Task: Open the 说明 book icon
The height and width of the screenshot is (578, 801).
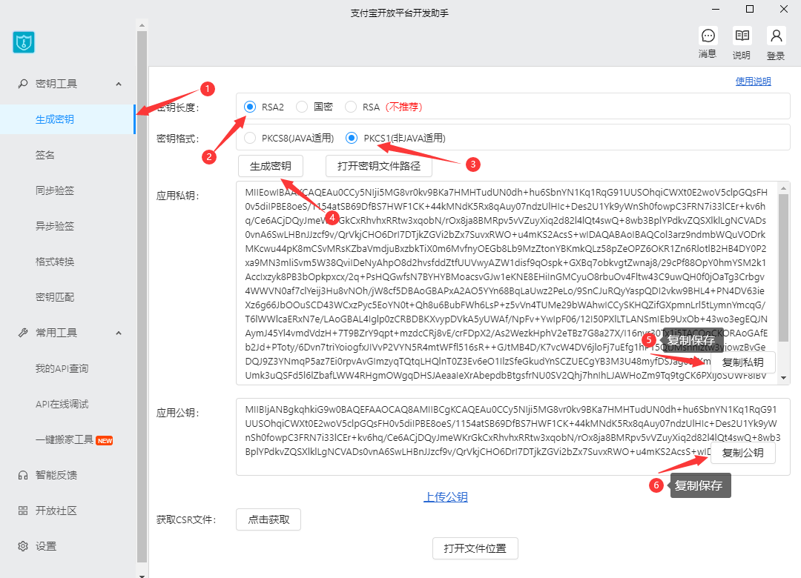Action: tap(742, 36)
